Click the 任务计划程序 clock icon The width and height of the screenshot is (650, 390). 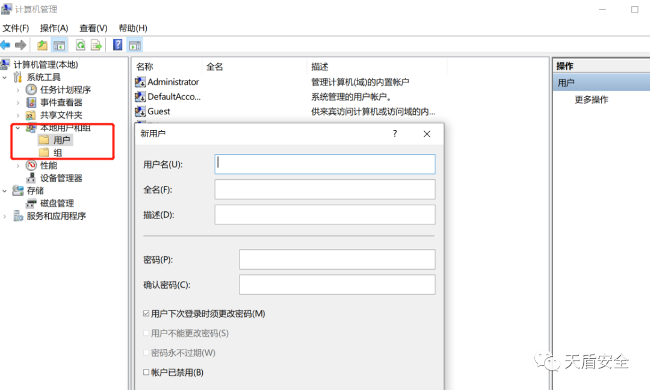point(31,90)
